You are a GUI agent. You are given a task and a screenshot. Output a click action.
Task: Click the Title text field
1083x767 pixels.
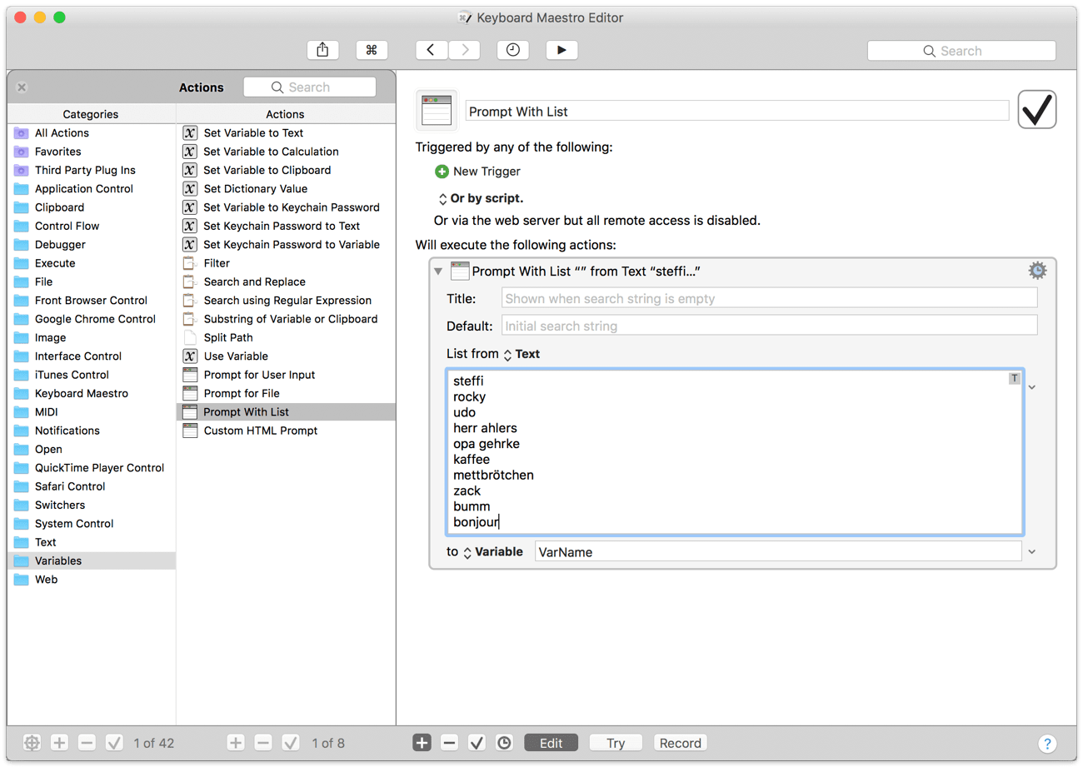click(770, 298)
